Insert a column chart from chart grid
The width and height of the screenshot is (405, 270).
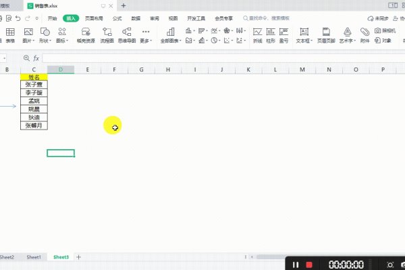(190, 31)
